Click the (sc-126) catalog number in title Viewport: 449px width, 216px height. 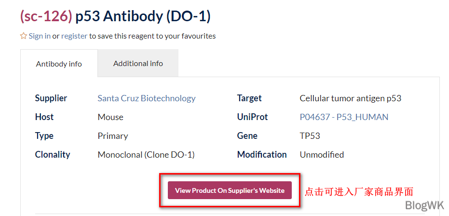[x=46, y=16]
